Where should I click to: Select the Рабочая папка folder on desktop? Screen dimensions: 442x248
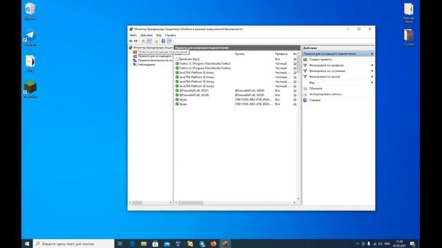coord(408,12)
